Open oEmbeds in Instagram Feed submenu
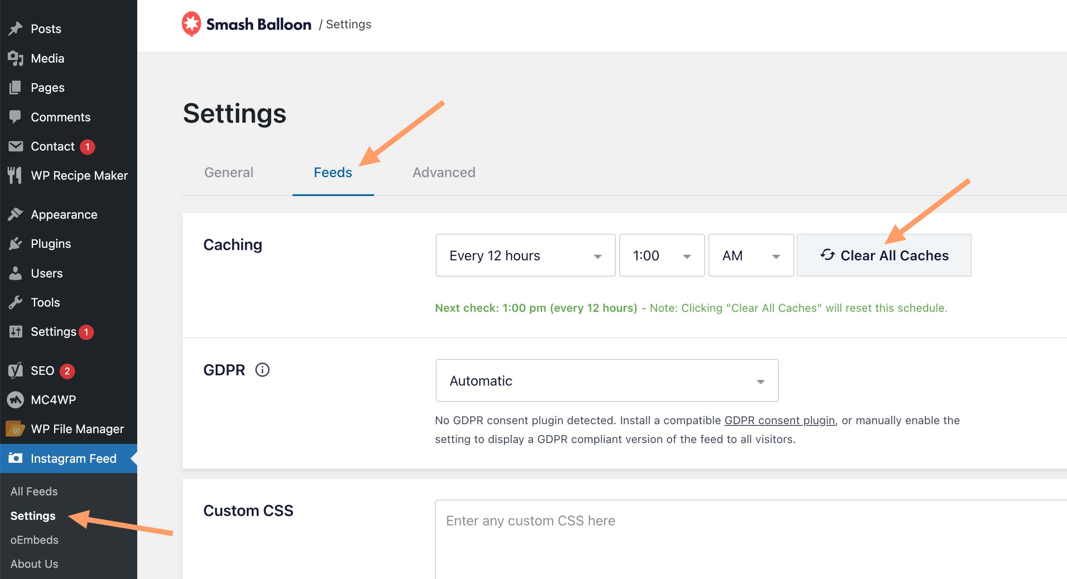Image resolution: width=1067 pixels, height=579 pixels. click(34, 540)
